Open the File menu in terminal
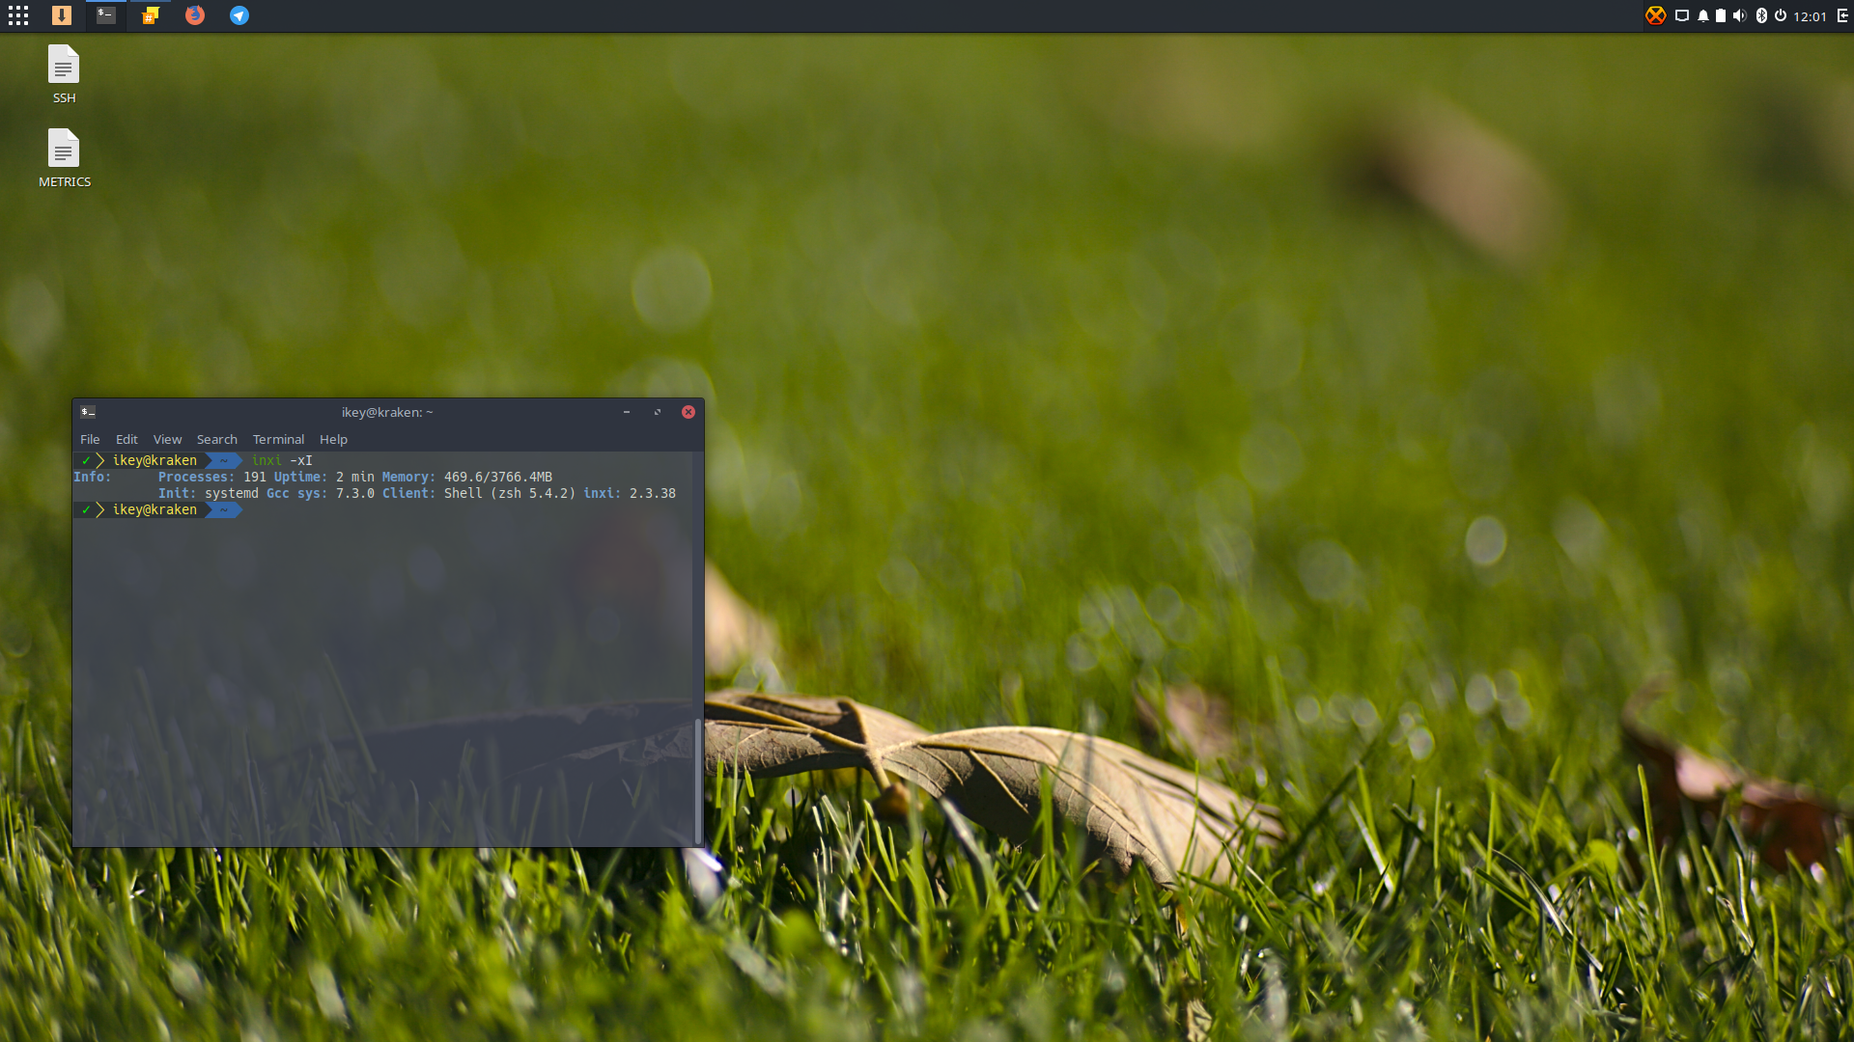Viewport: 1854px width, 1042px height. [x=90, y=439]
